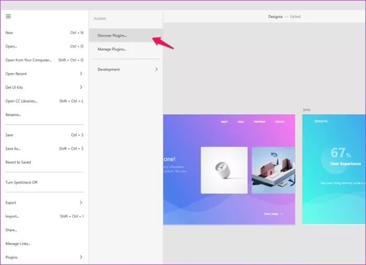Select Import menu entry

point(12,216)
